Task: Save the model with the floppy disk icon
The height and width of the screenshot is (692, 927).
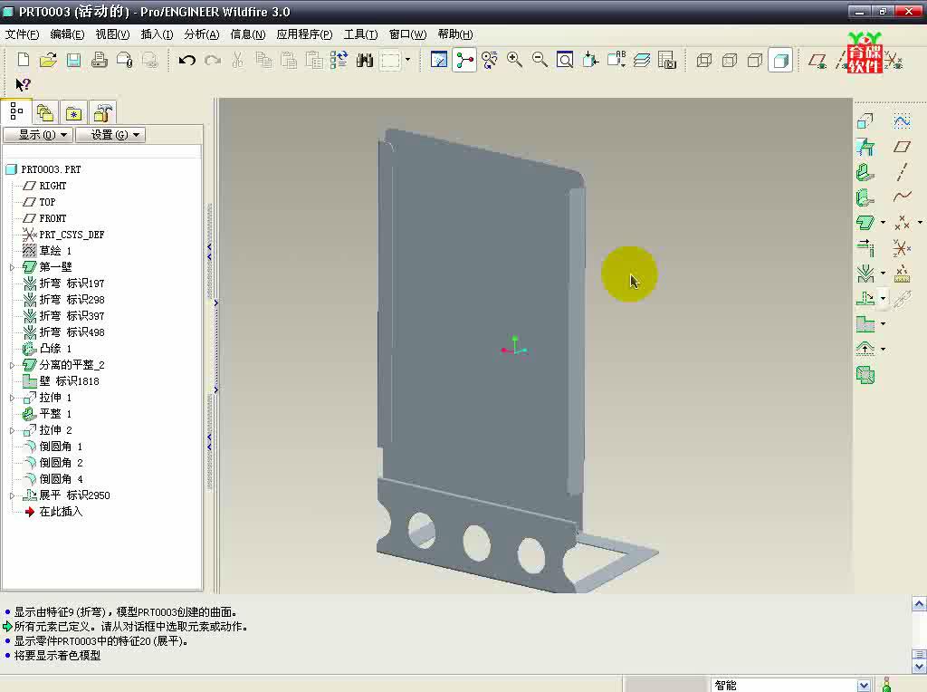Action: (74, 60)
